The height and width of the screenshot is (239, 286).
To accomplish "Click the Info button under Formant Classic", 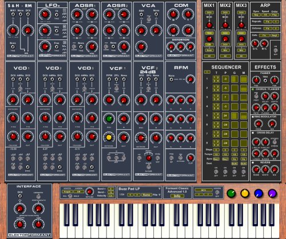I will coord(177,196).
